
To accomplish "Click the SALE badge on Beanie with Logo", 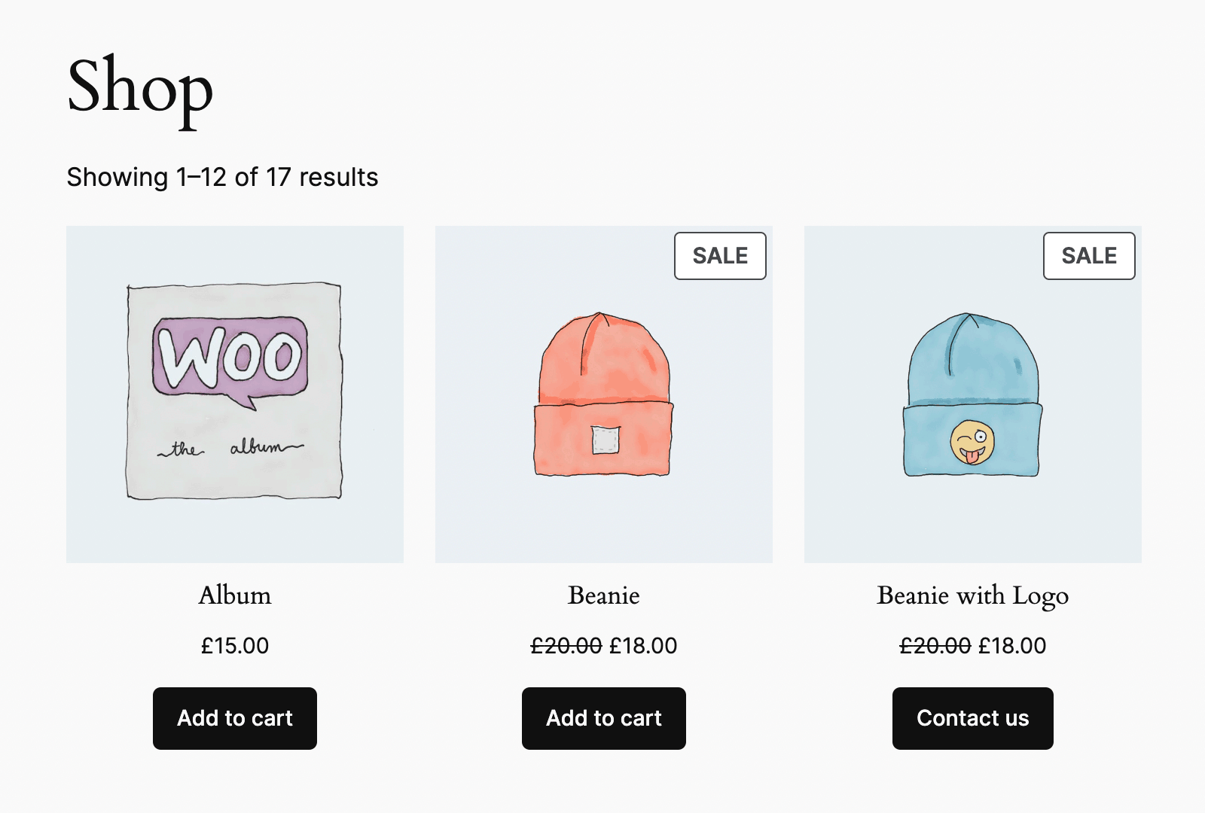I will (1088, 256).
